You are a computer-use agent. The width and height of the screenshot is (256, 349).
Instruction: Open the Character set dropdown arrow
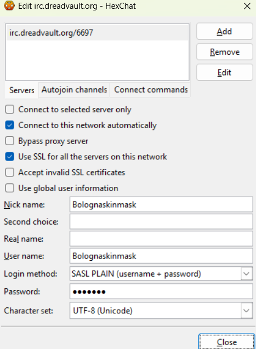(x=247, y=311)
